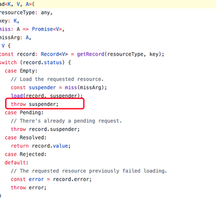Viewport: 216px width, 216px height.
Task: Click the 'resourceType: any,' parameter line
Action: (26, 13)
